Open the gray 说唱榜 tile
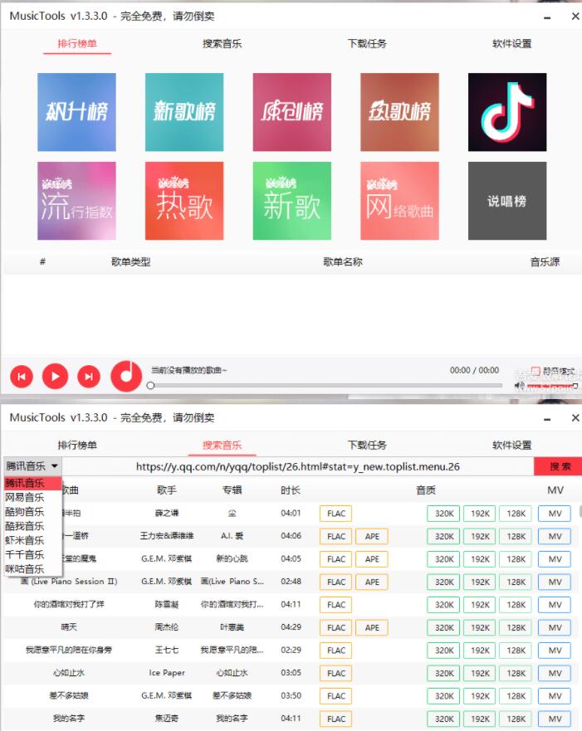Viewport: 582px width, 731px height. pos(507,201)
